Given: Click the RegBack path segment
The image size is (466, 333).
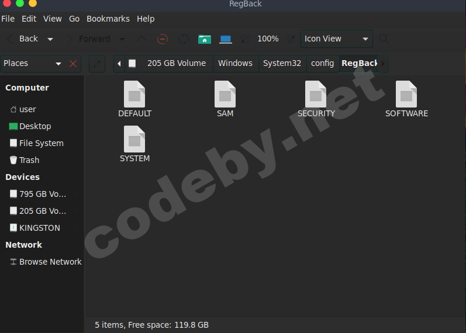Looking at the screenshot, I should click(x=359, y=64).
